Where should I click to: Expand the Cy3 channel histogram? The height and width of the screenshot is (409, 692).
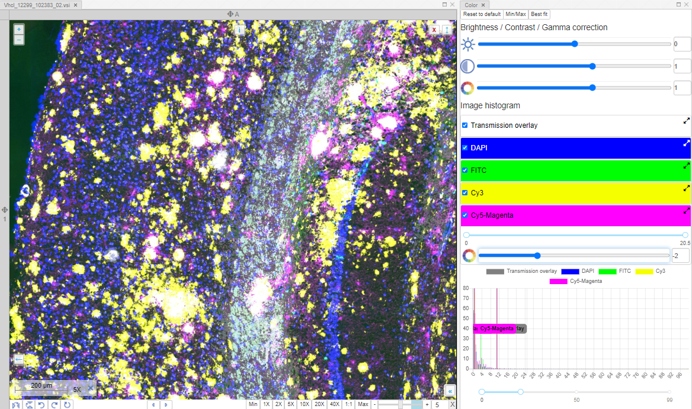[x=687, y=188]
